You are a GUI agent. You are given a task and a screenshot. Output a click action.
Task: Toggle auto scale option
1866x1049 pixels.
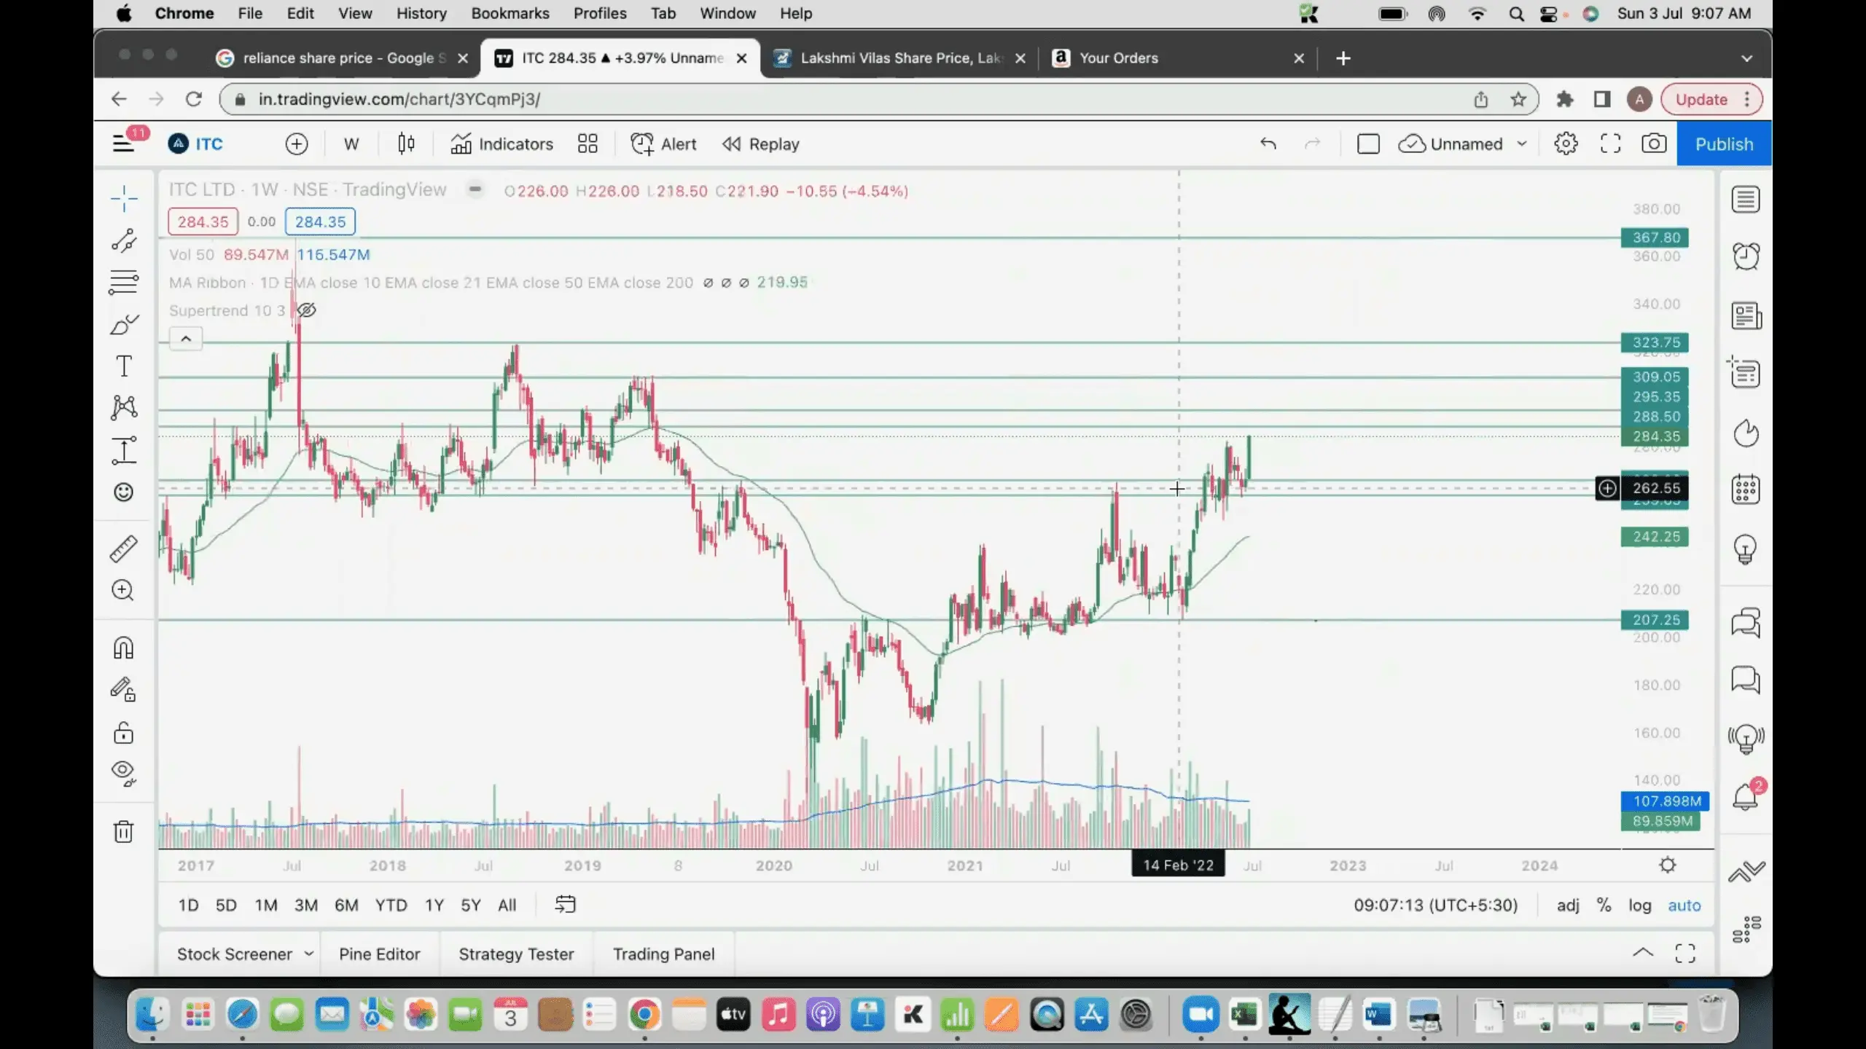pos(1684,905)
